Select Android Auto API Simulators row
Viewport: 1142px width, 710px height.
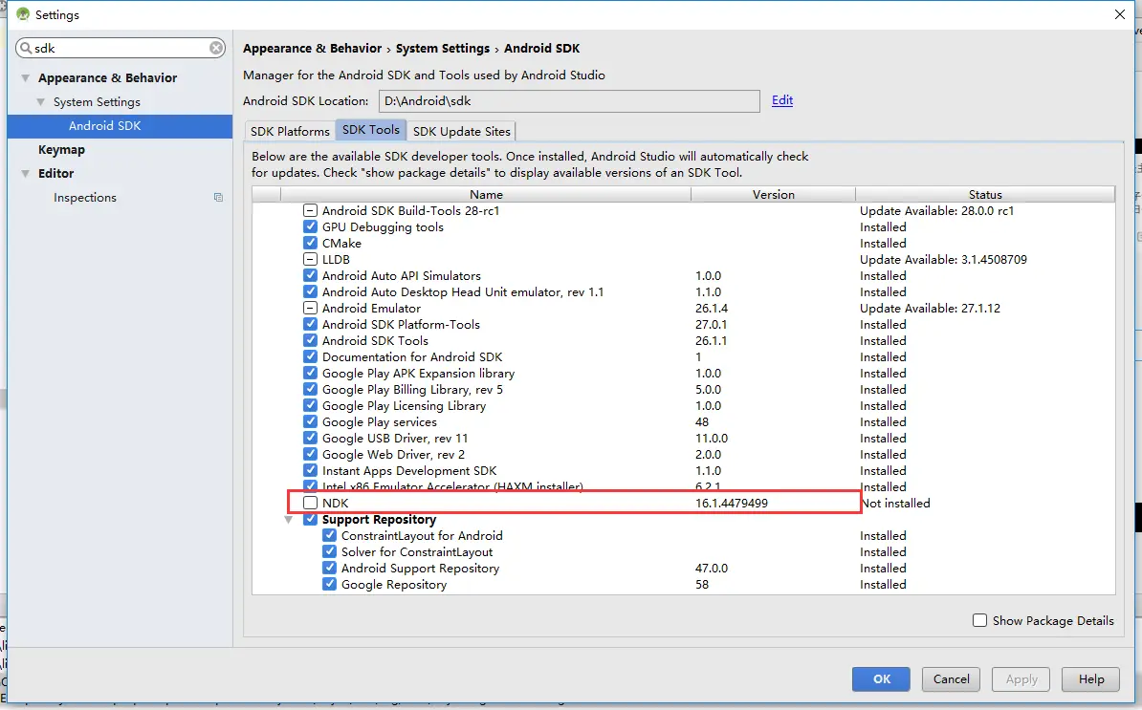[402, 276]
